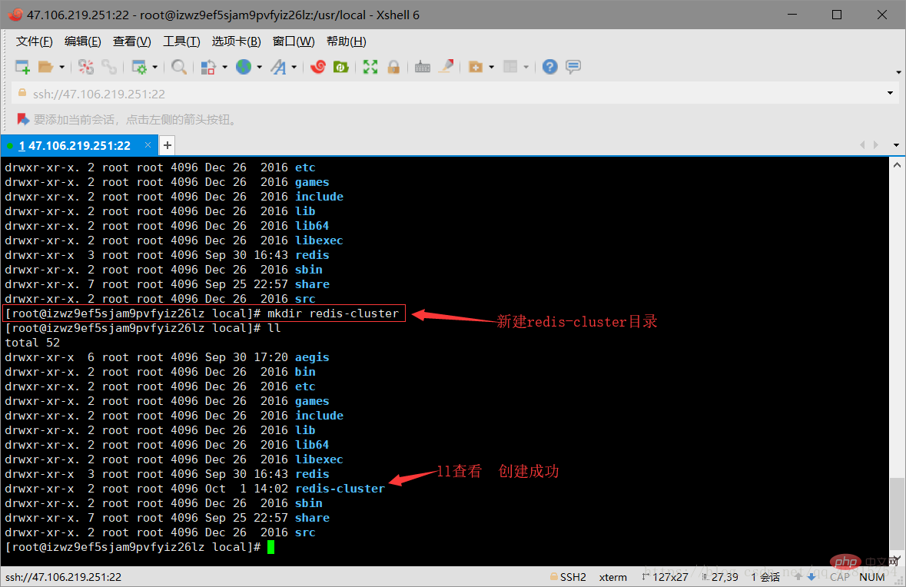906x587 pixels.
Task: Open the 选项卡(B) menu
Action: click(237, 41)
